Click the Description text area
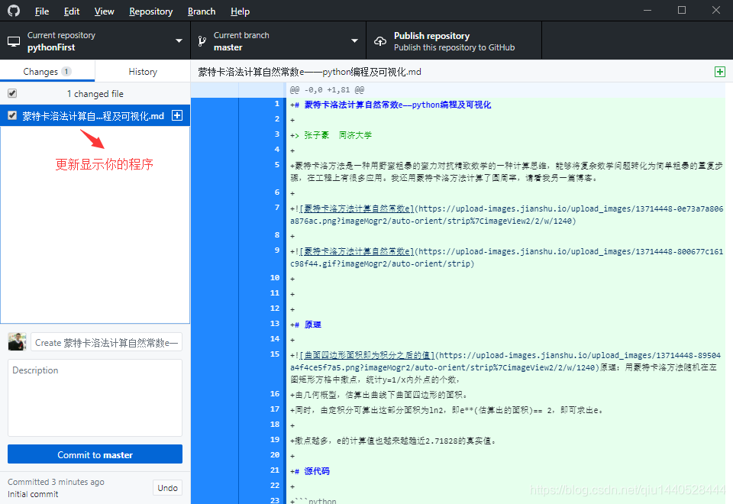Viewport: 733px width, 504px height. point(95,398)
